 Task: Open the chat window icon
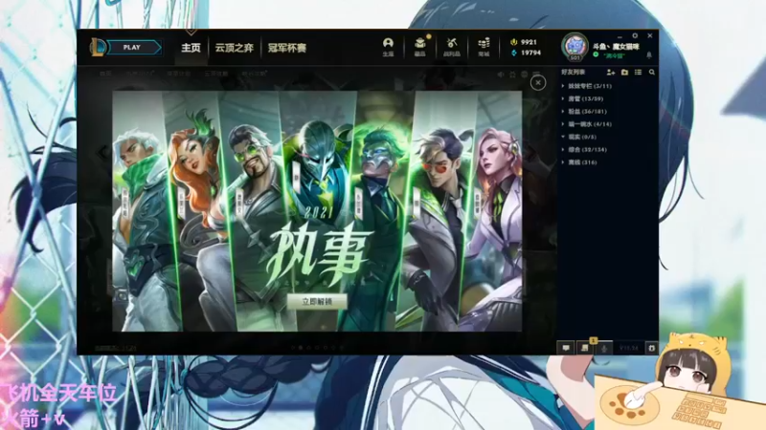[566, 348]
